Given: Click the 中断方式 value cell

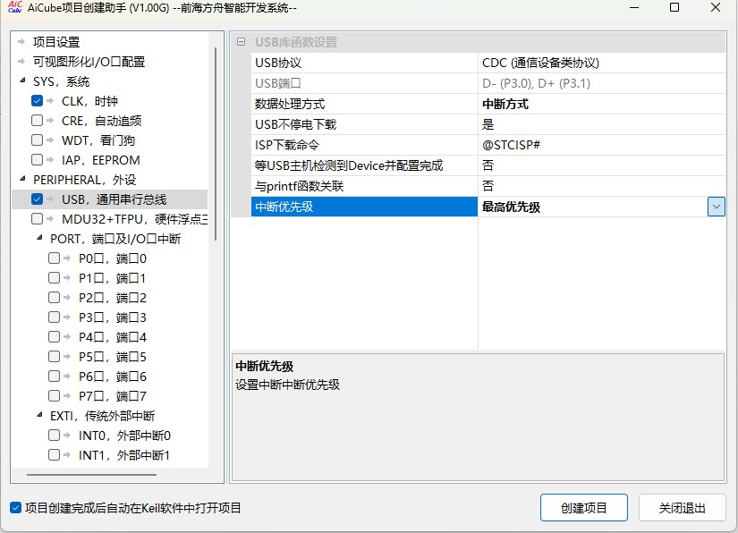Looking at the screenshot, I should point(601,104).
